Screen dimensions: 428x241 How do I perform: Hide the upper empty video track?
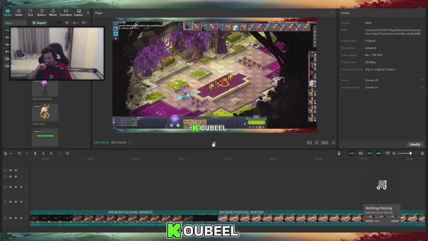(16, 187)
